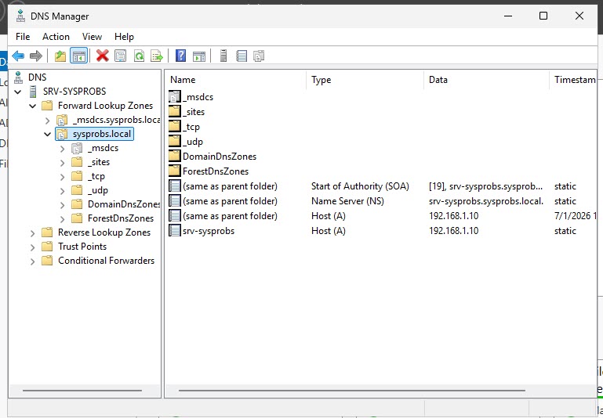Toggle Show/Hide Action Pane toolbar icon

coord(199,56)
